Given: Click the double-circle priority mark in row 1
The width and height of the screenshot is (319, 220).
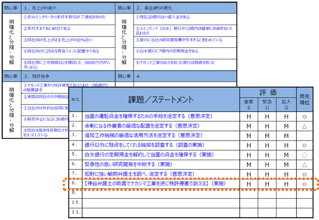Looking at the screenshot, I should pyautogui.click(x=304, y=116).
